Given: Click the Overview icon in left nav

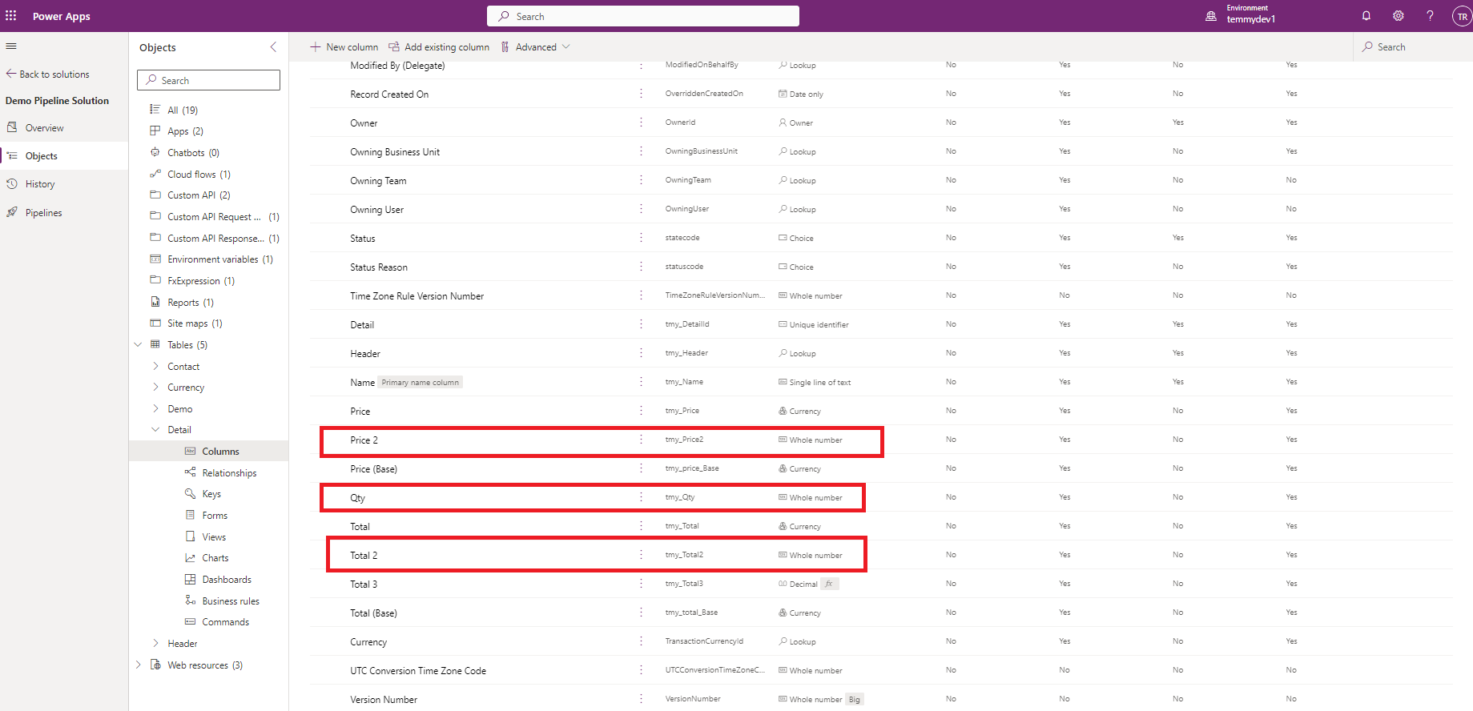Looking at the screenshot, I should click(12, 127).
